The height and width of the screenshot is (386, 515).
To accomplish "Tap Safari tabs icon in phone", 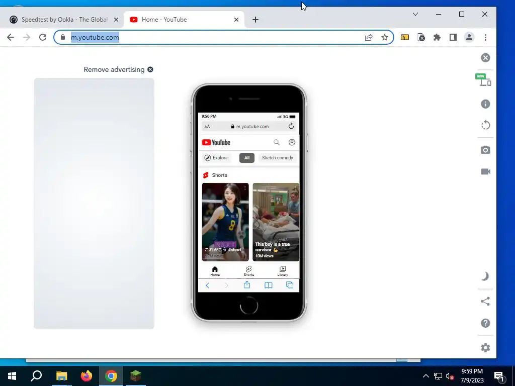I will tap(290, 285).
